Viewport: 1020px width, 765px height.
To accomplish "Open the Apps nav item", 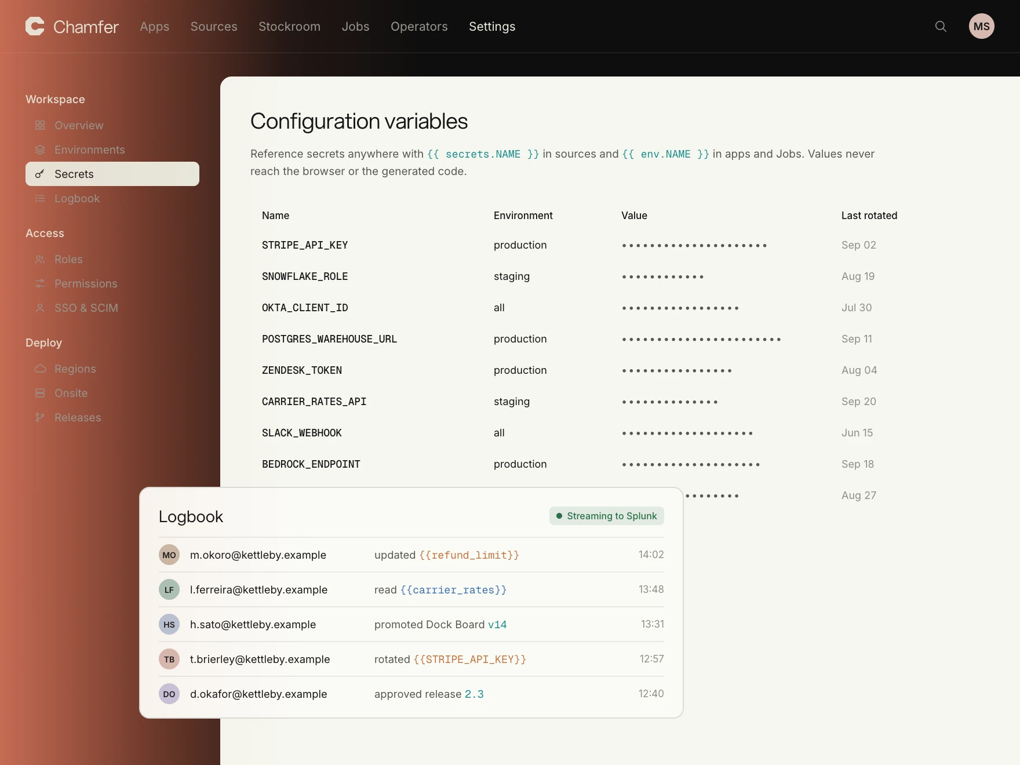I will click(x=155, y=27).
